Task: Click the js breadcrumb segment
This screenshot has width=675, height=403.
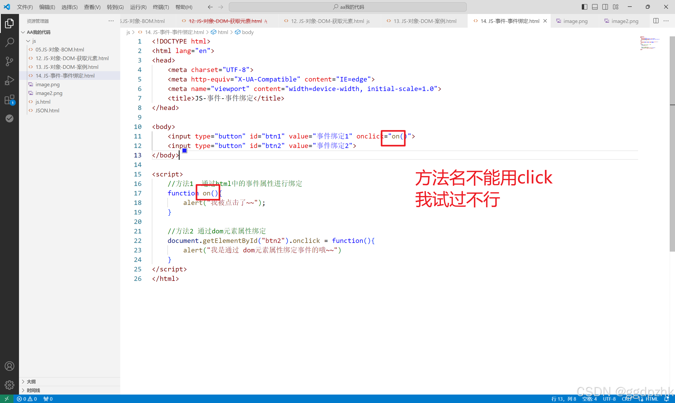Action: 128,32
